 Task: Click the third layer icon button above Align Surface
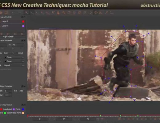click(15, 34)
